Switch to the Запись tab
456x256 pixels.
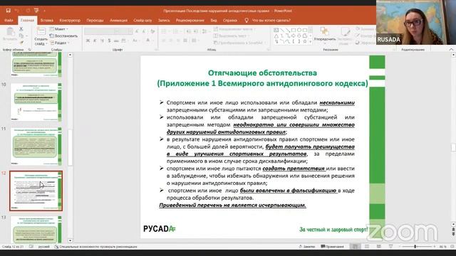click(x=164, y=21)
